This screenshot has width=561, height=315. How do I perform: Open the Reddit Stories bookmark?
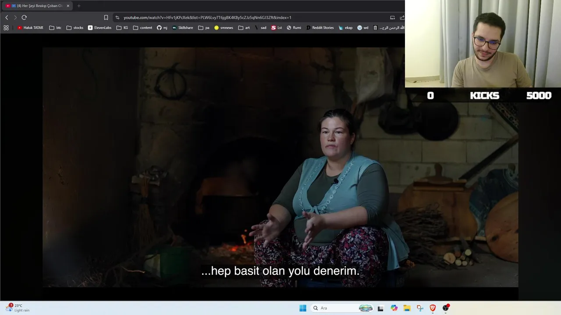pos(320,28)
